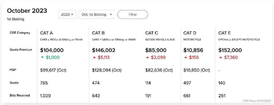Click the red up arrow under CAT B
Viewport: 274px width, 105px height.
coord(94,58)
